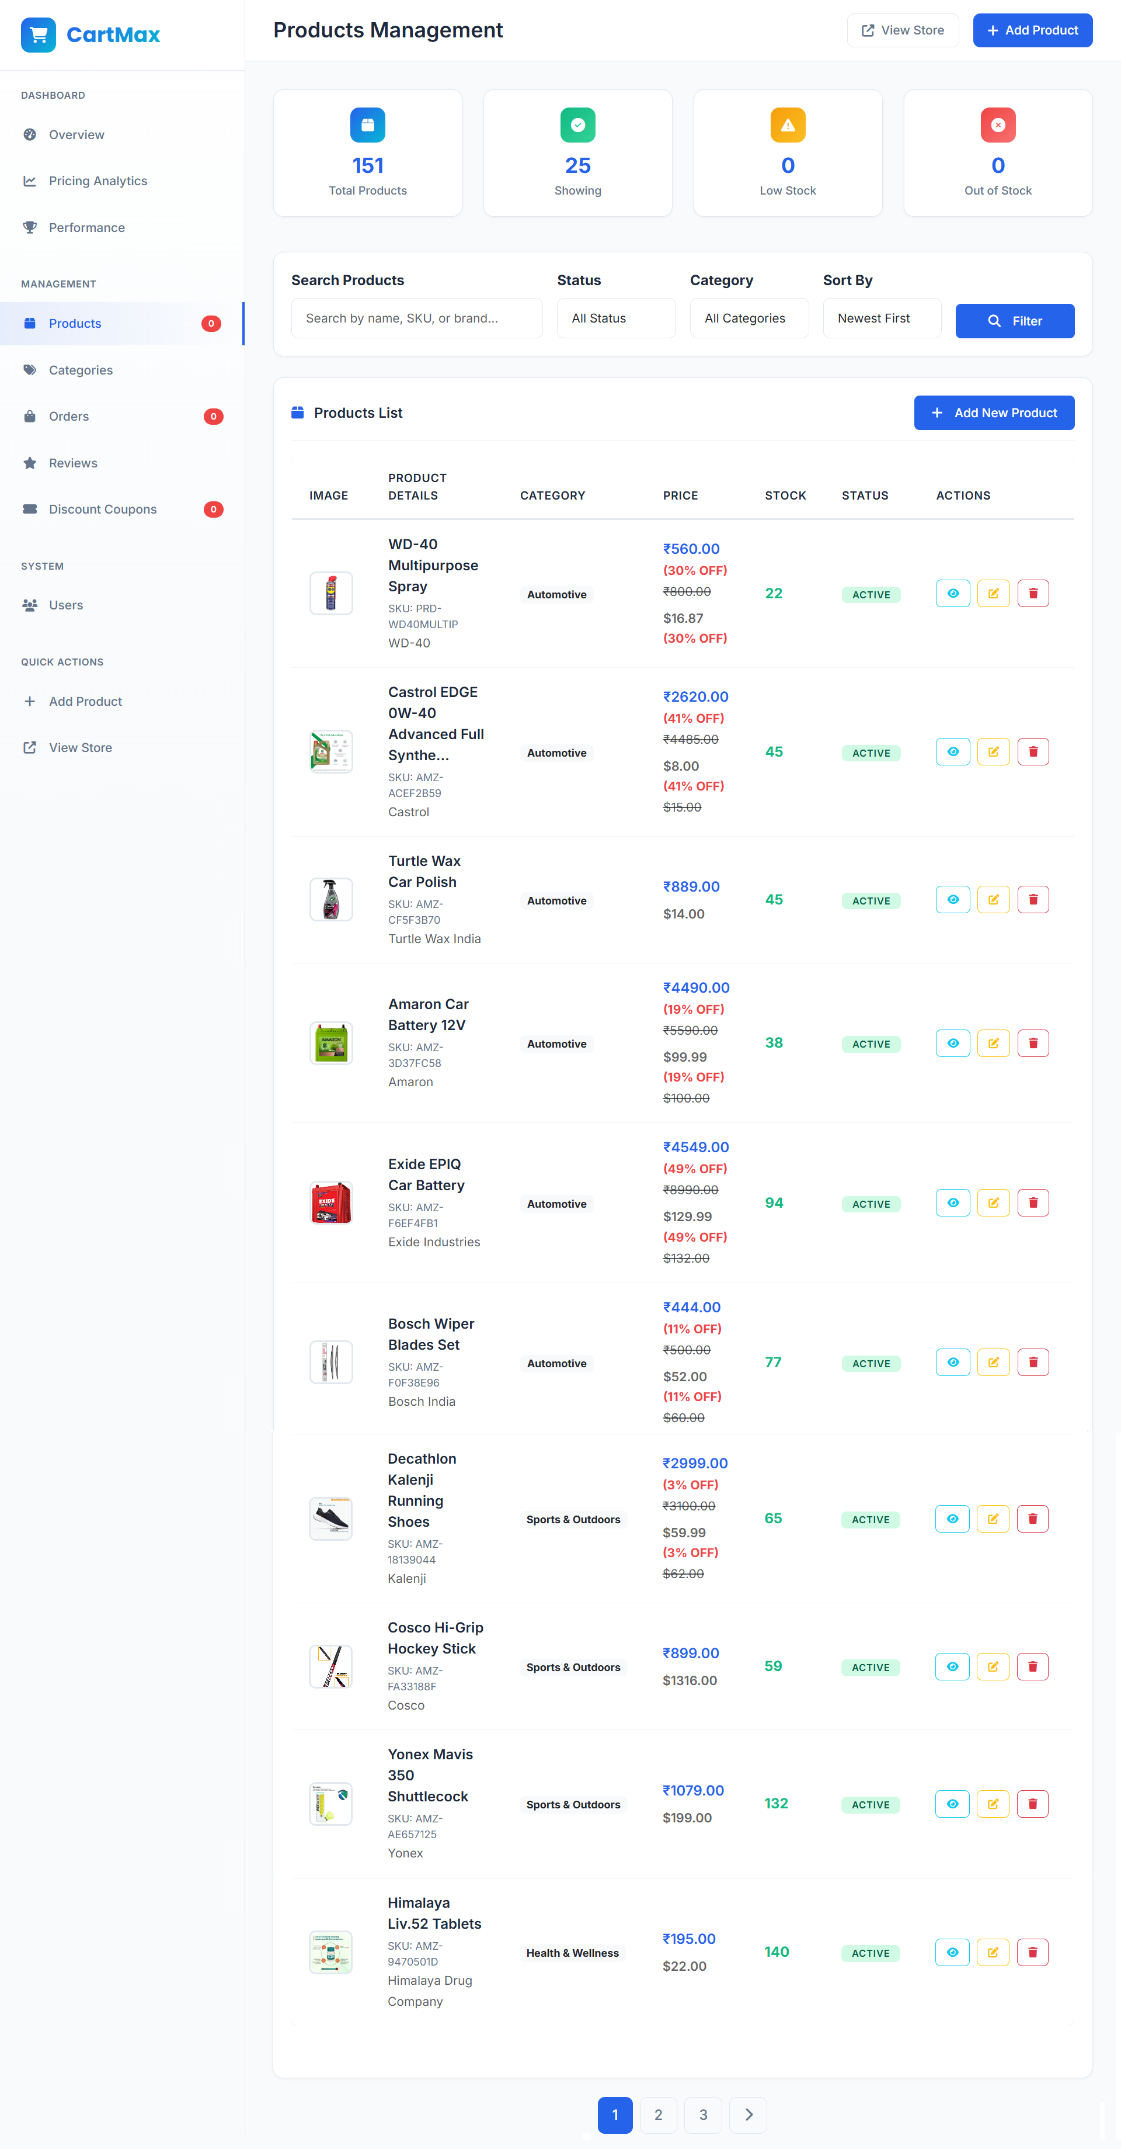View details of Amaron Car Battery 12V
Image resolution: width=1121 pixels, height=2149 pixels.
click(x=953, y=1043)
